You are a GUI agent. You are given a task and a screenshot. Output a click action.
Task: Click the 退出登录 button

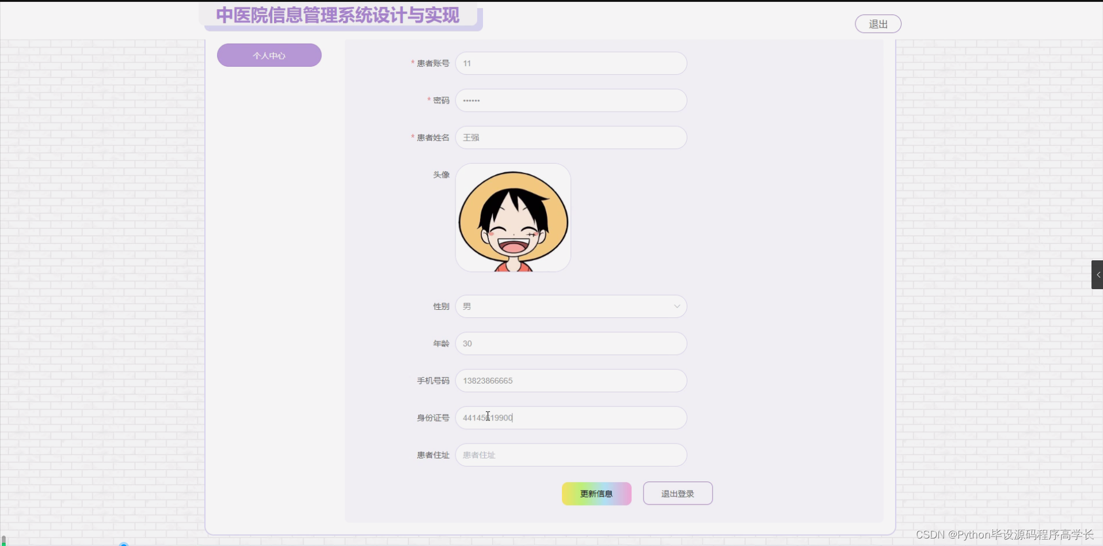click(678, 494)
